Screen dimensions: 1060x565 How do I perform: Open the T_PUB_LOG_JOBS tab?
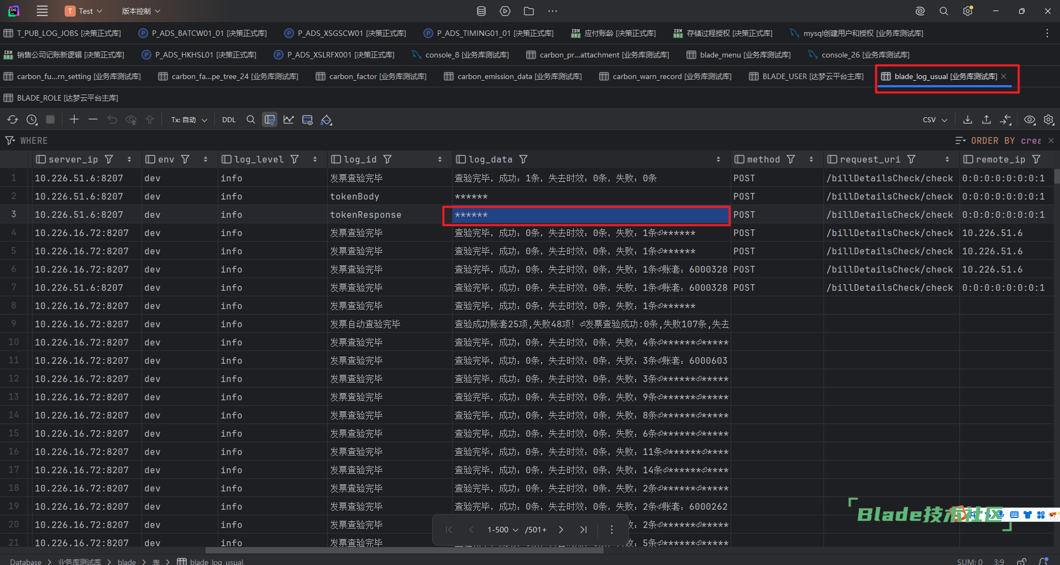point(62,33)
